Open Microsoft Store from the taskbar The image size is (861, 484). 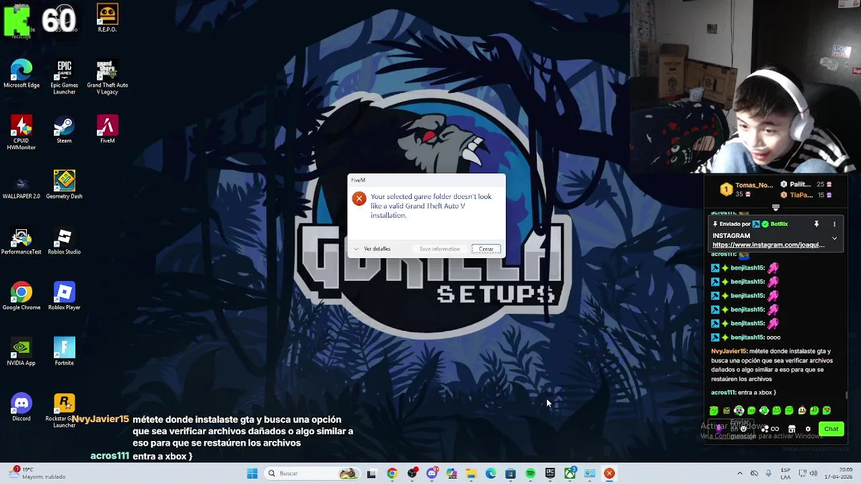(x=511, y=473)
